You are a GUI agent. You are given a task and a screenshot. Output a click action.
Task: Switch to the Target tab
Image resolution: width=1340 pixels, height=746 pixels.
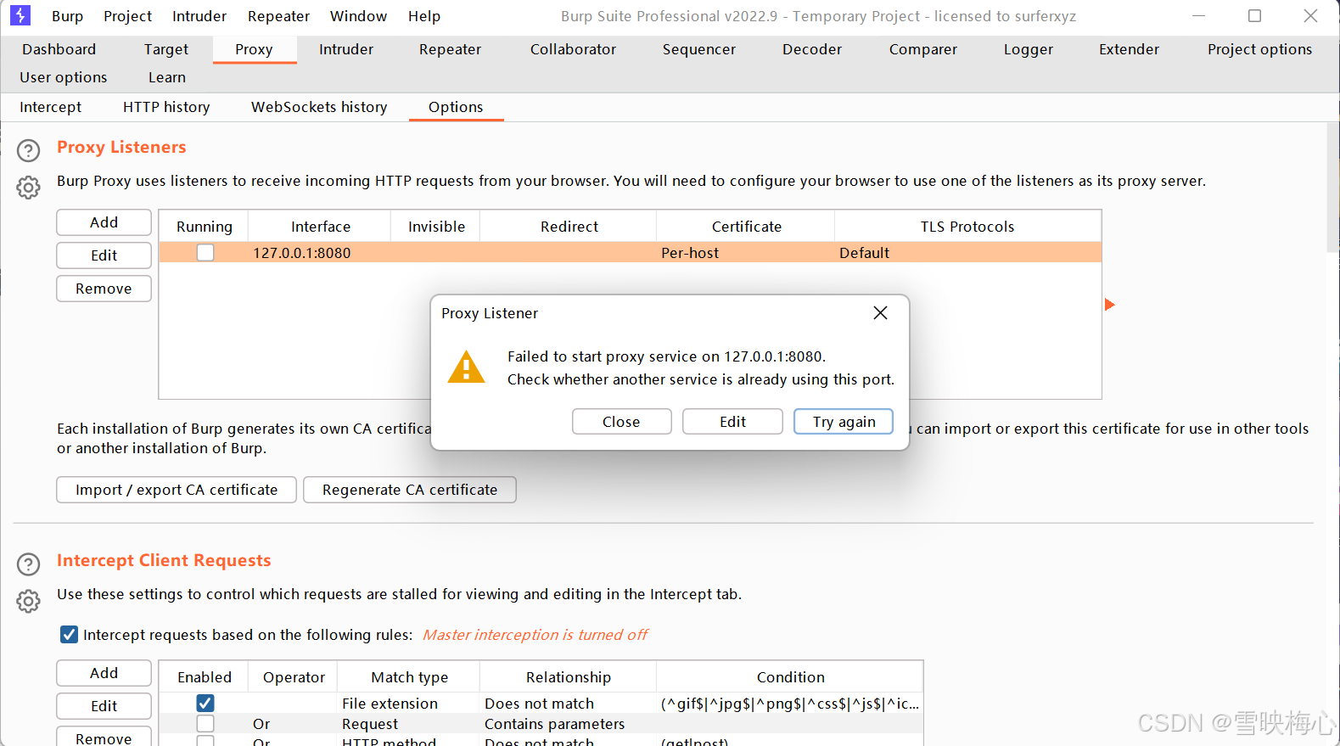166,49
